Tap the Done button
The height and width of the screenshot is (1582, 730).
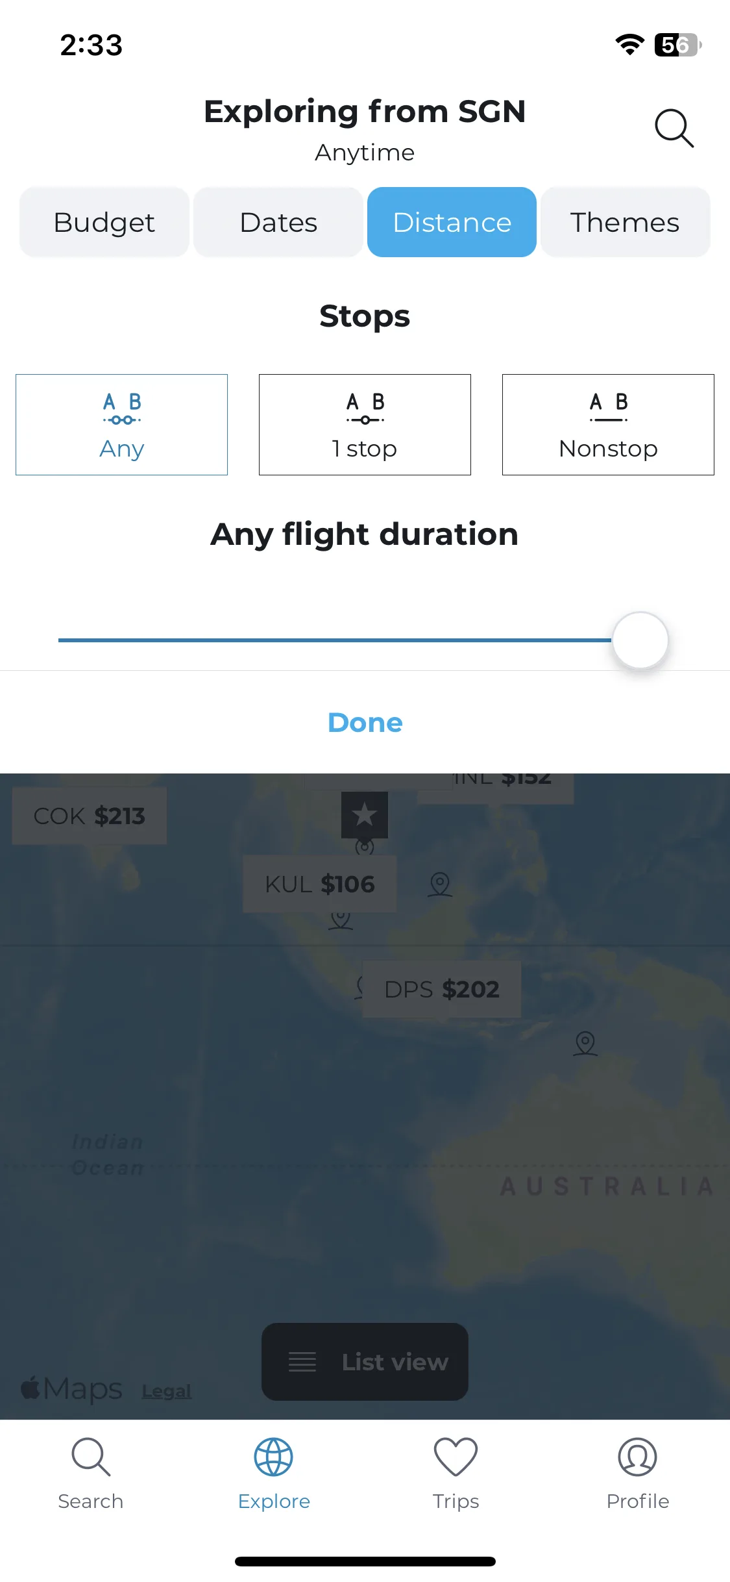click(365, 722)
